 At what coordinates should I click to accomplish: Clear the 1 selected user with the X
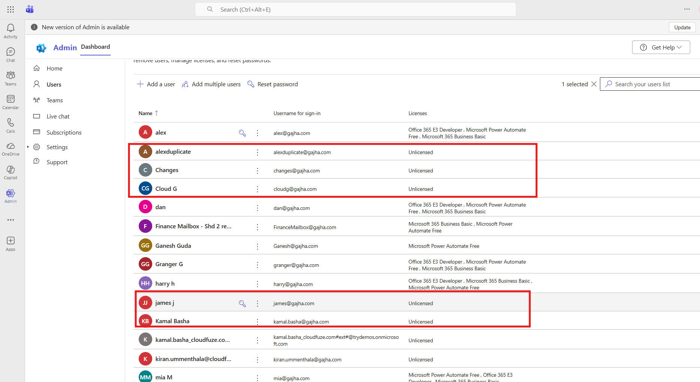point(594,84)
